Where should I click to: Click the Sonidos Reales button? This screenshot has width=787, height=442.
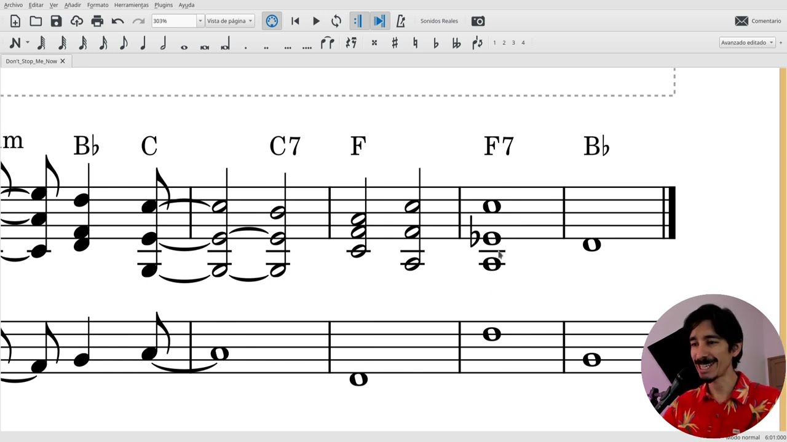click(x=439, y=21)
